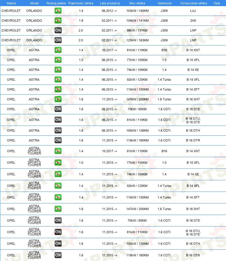This screenshot has height=261, width=226.
Task: Click the diesel ON icon in the plain Astra 06.2015 95KM row
Action: pyautogui.click(x=58, y=109)
